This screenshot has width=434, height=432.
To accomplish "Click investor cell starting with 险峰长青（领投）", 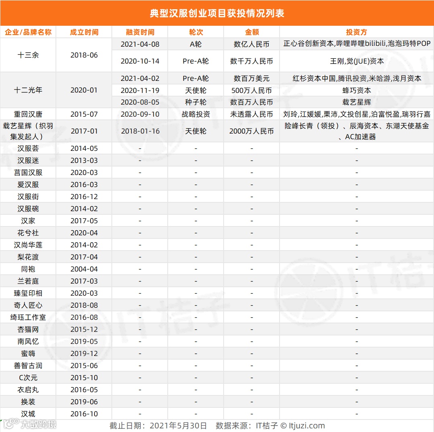I will (x=357, y=131).
